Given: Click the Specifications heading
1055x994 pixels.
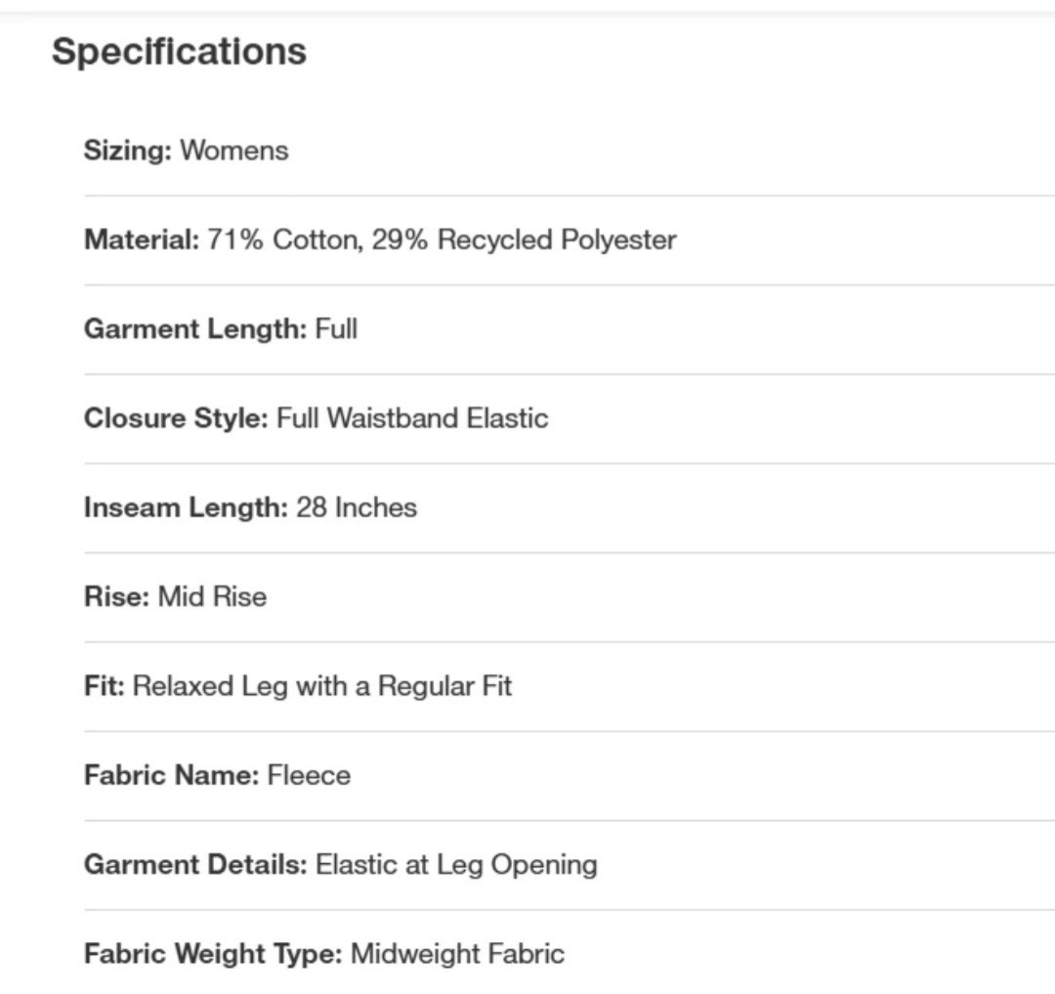Looking at the screenshot, I should (179, 52).
